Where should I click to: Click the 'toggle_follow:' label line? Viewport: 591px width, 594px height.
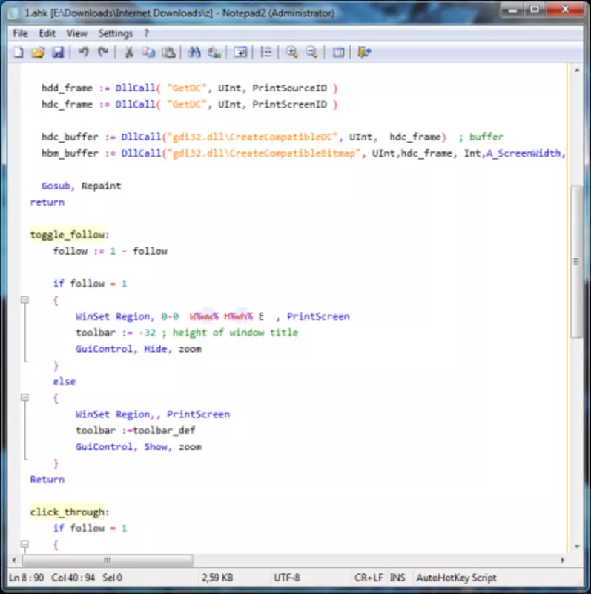[70, 235]
